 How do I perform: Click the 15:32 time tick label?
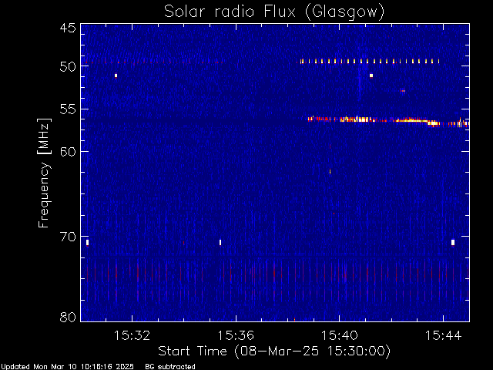click(x=132, y=336)
